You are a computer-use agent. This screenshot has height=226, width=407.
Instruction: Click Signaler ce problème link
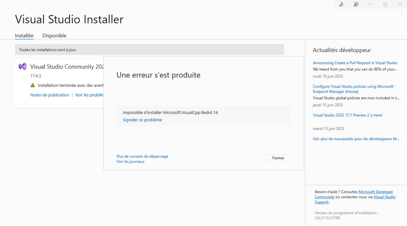tap(142, 120)
